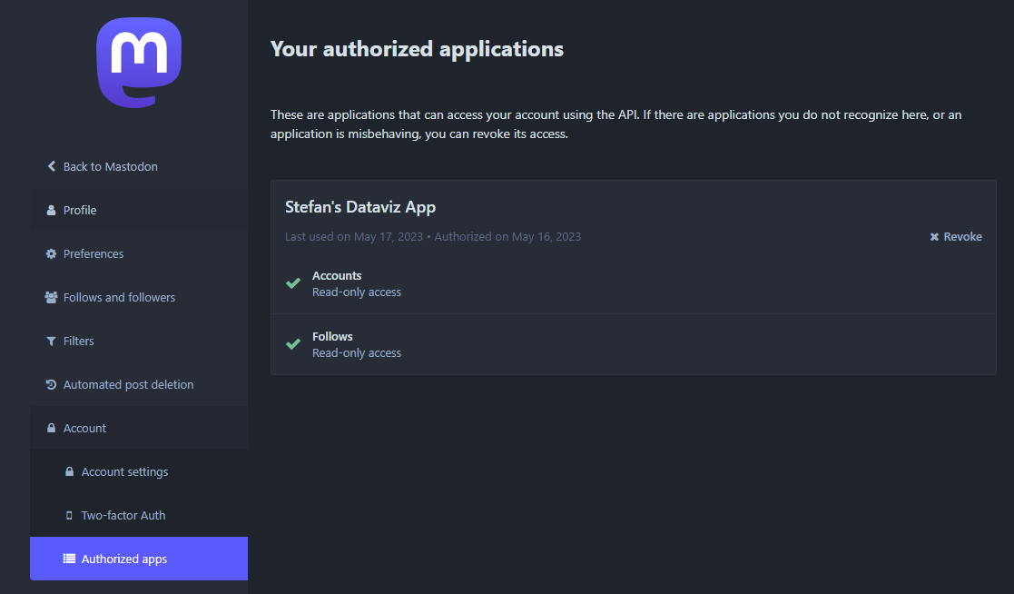The width and height of the screenshot is (1014, 594).
Task: Click the Stefan's Dataviz App title
Action: pyautogui.click(x=360, y=207)
